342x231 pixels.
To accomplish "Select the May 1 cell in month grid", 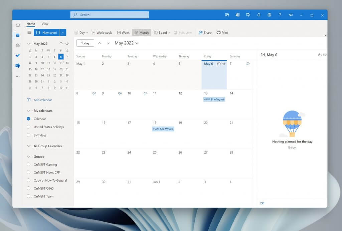I will tap(87, 75).
